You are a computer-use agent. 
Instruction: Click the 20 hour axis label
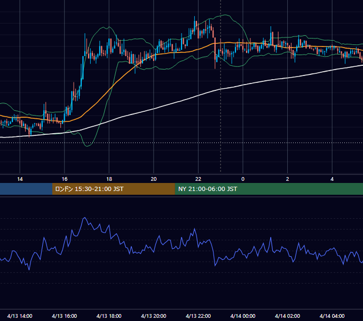click(x=154, y=179)
